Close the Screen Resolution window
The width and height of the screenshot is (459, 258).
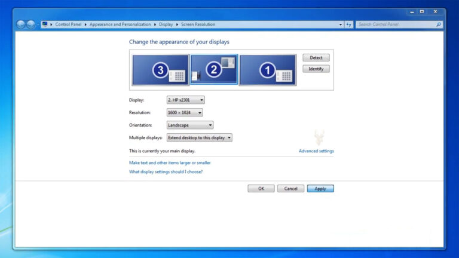[x=435, y=12]
